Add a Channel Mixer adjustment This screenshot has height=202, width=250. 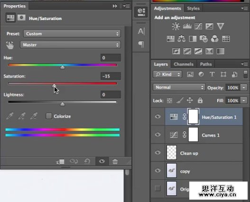(214, 39)
